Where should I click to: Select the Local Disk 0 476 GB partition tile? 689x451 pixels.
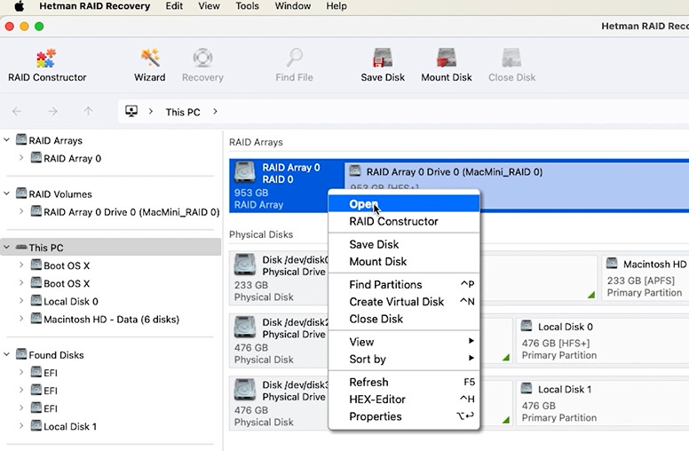point(603,341)
